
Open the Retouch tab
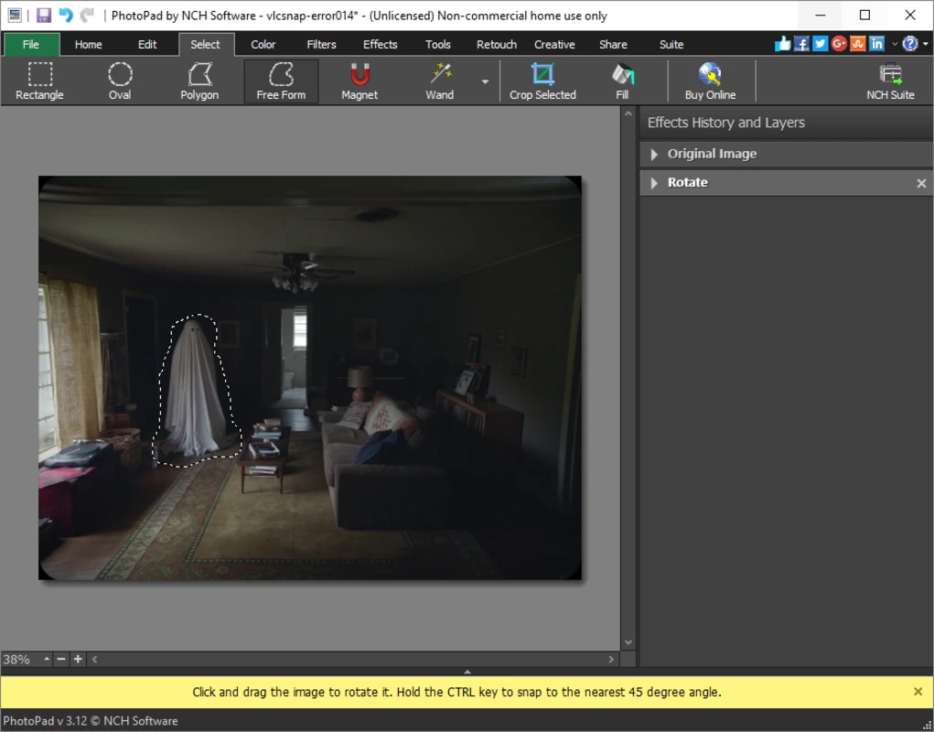pos(496,45)
